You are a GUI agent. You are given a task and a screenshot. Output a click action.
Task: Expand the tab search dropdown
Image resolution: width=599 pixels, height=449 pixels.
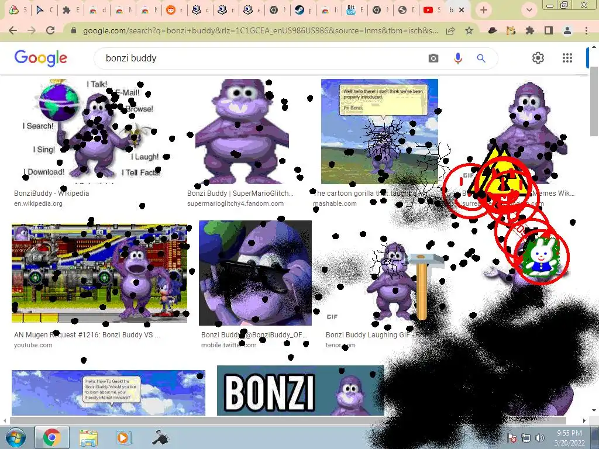coord(529,10)
